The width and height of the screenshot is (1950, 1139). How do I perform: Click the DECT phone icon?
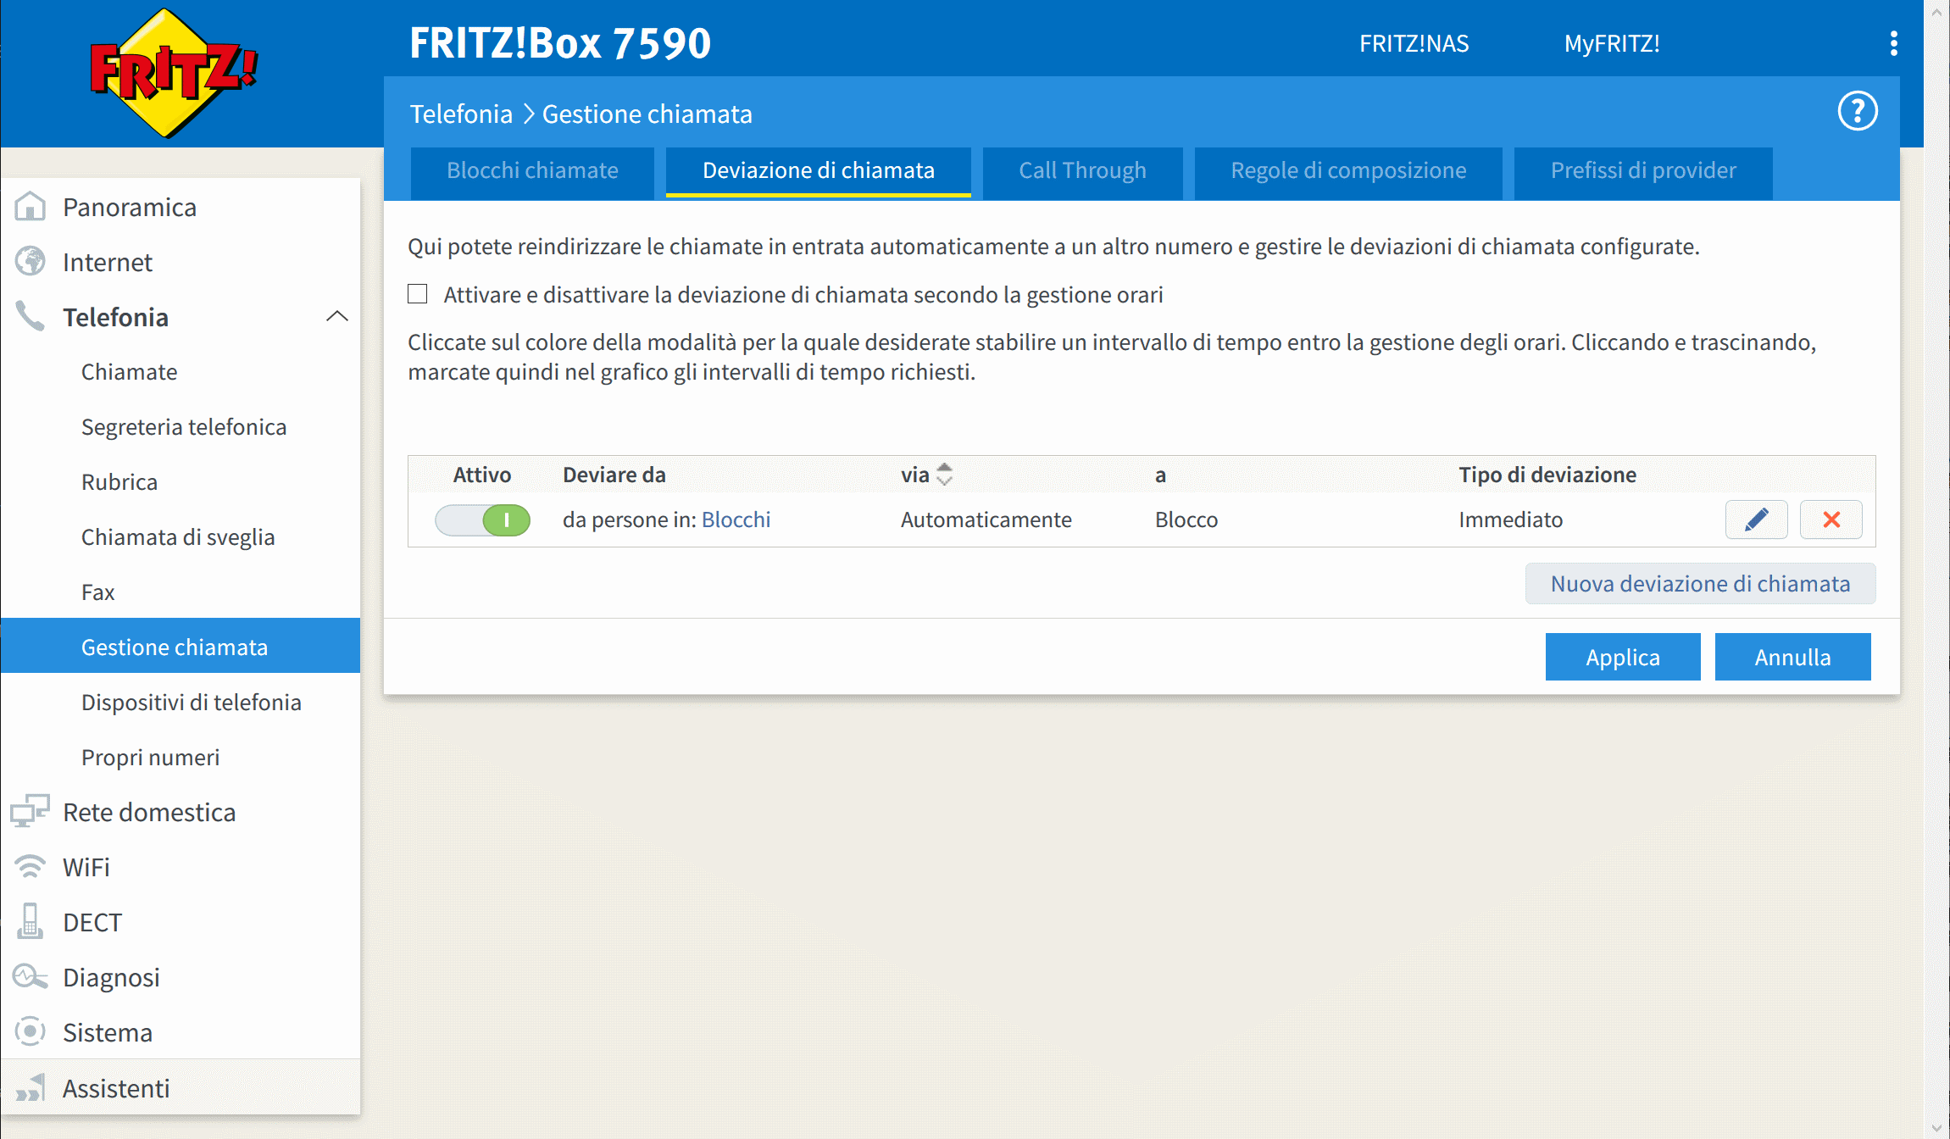[31, 922]
